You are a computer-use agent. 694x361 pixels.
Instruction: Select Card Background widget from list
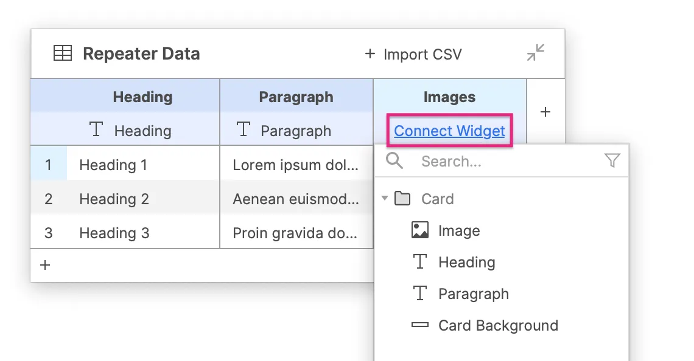tap(497, 326)
